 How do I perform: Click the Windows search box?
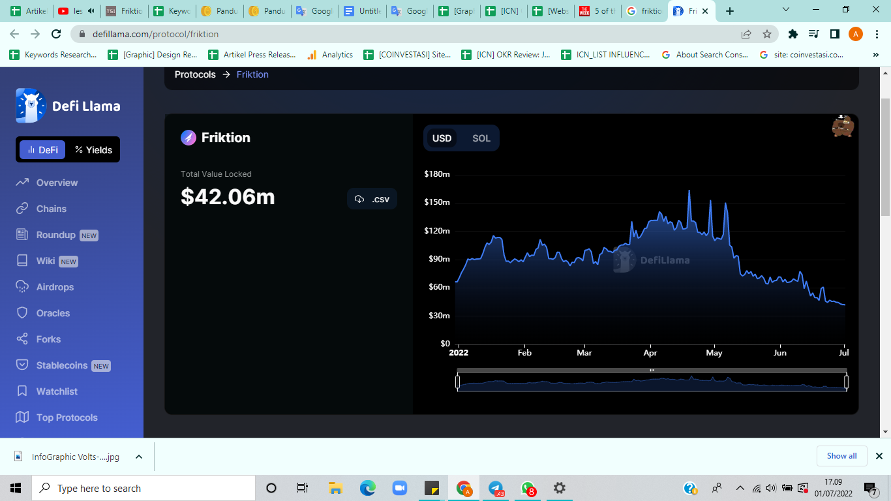tap(143, 488)
